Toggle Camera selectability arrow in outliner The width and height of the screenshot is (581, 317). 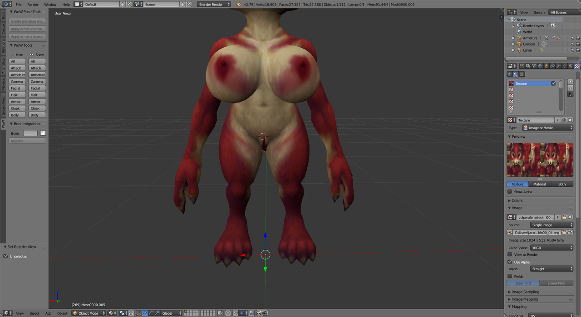pyautogui.click(x=572, y=44)
